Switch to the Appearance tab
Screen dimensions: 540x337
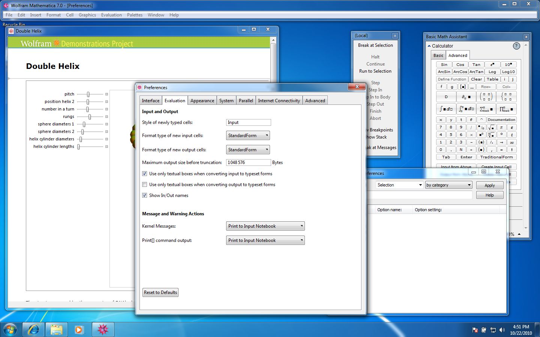point(202,101)
